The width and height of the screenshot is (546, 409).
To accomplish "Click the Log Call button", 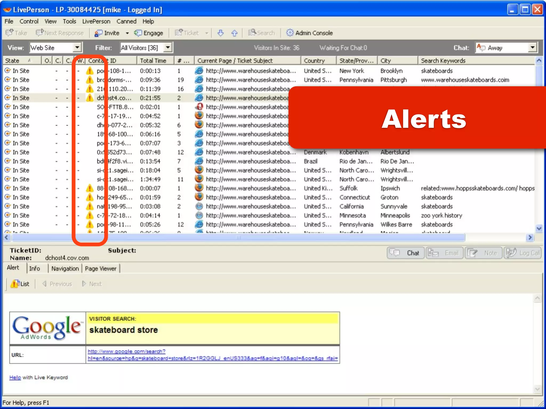I will [x=523, y=253].
